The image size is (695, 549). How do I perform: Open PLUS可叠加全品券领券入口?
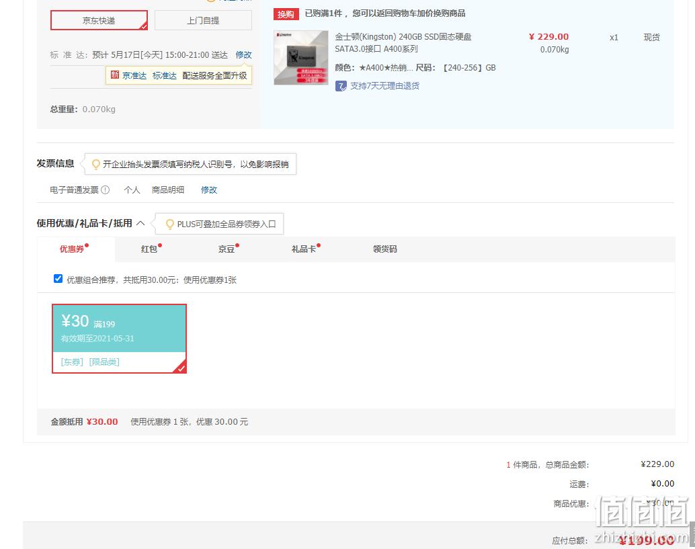[x=227, y=224]
